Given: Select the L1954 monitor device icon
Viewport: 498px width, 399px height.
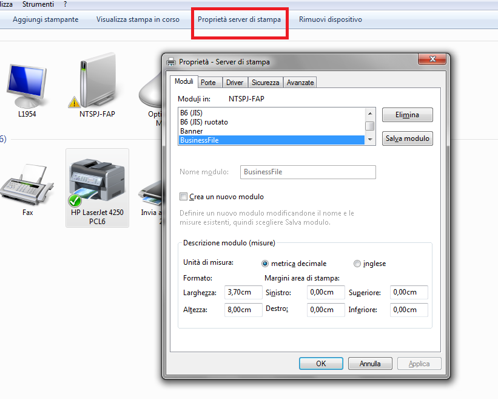Looking at the screenshot, I should coord(27,86).
